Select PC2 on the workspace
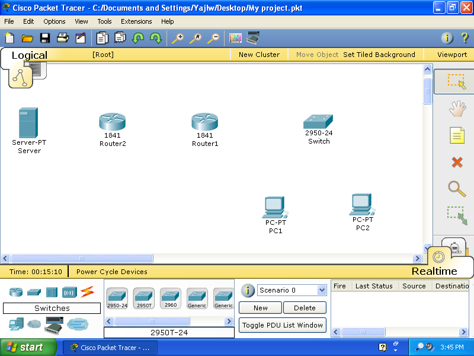This screenshot has width=474, height=356. pos(362,205)
